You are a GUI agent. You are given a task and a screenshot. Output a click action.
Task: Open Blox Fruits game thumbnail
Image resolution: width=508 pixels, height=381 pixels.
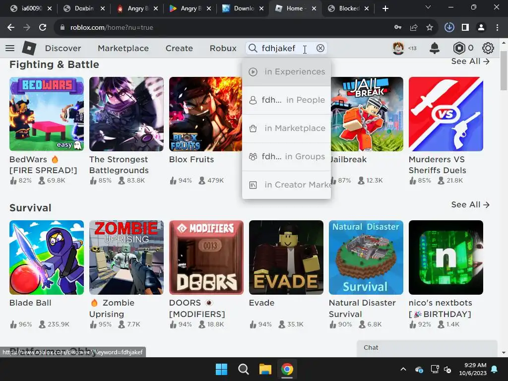point(205,114)
